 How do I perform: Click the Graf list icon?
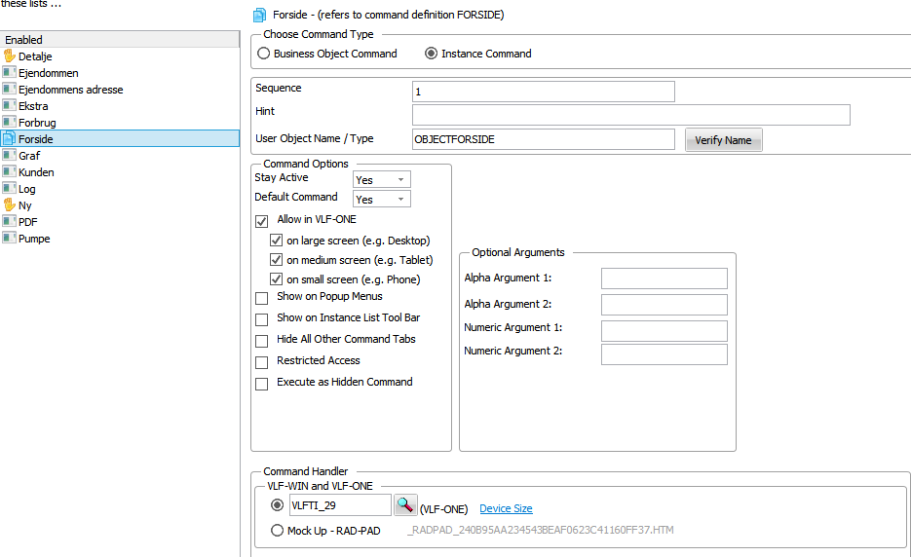(x=10, y=155)
